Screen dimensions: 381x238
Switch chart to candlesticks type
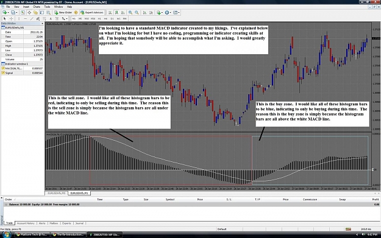116,12
